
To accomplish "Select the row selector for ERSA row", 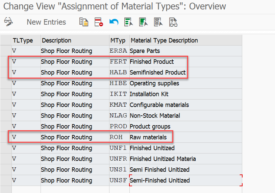I will [6, 51].
